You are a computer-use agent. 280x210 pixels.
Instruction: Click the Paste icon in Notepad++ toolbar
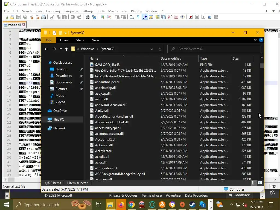pos(65,17)
